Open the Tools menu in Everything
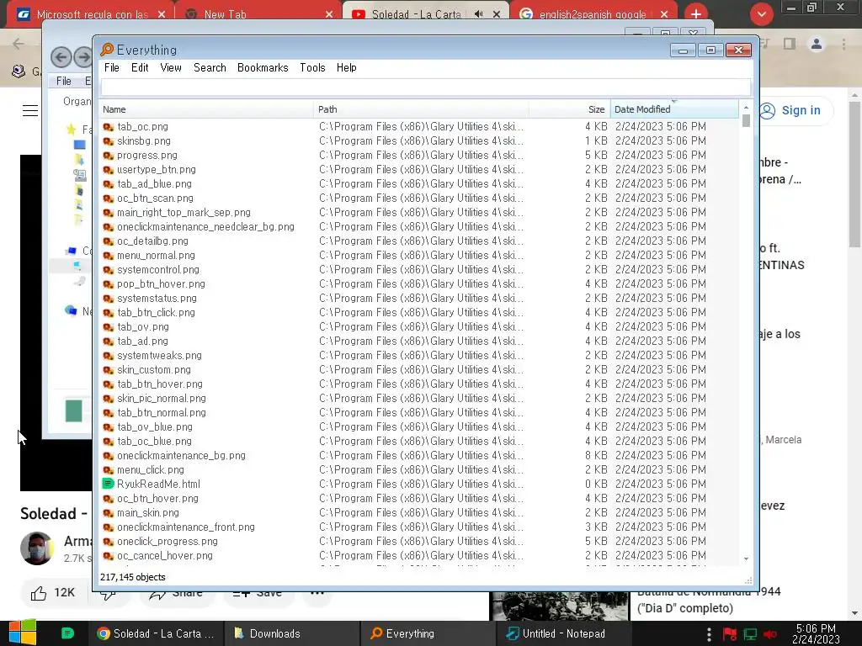 [312, 67]
